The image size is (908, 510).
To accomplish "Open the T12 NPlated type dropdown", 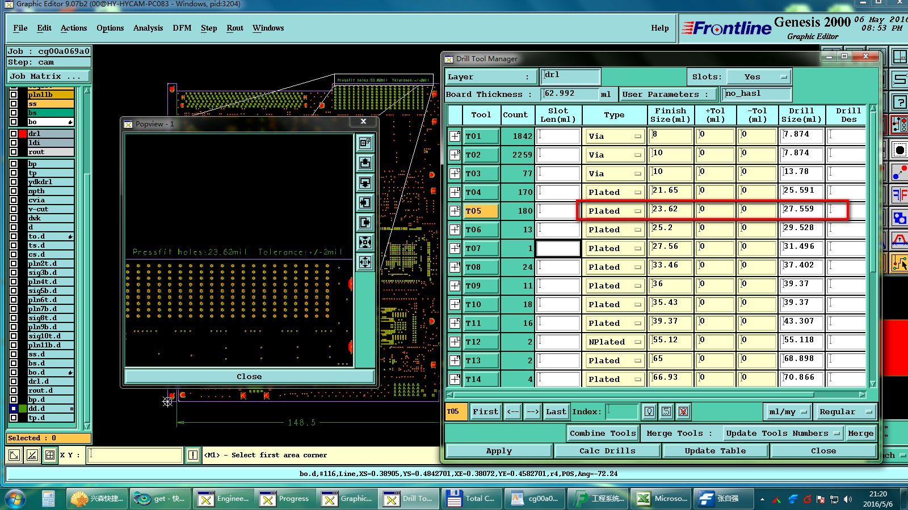I will [615, 342].
